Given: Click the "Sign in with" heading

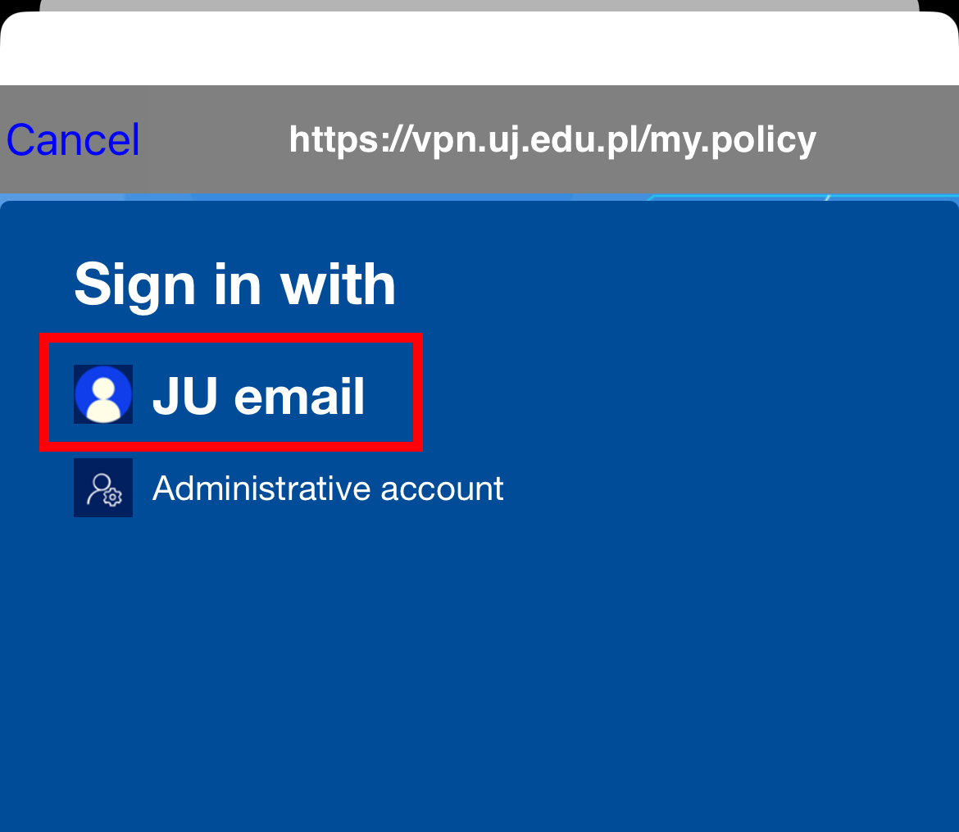Looking at the screenshot, I should pos(235,284).
